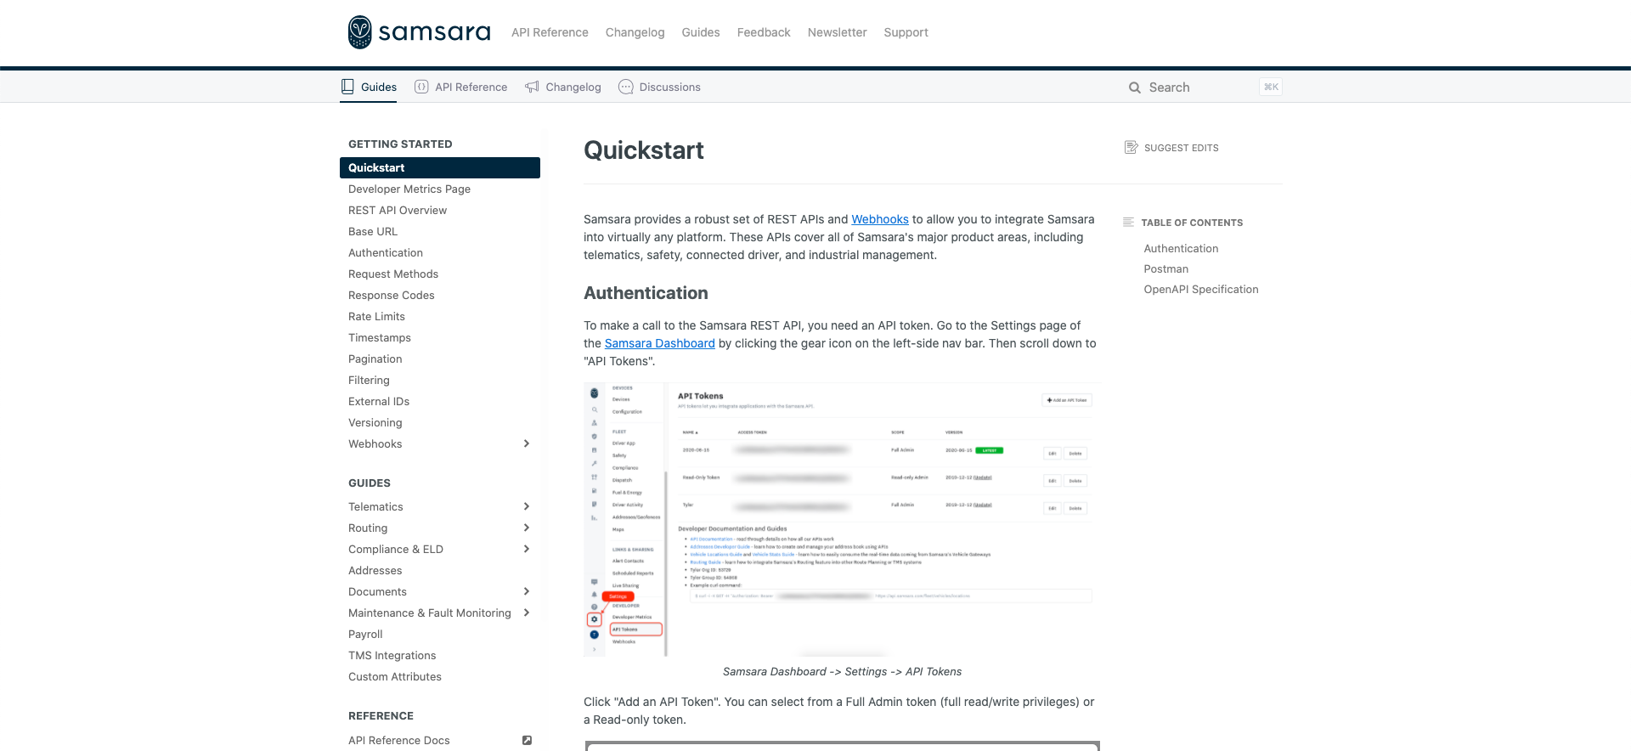Screen dimensions: 1631x751
Task: Expand the Webhooks sidebar section
Action: (527, 443)
